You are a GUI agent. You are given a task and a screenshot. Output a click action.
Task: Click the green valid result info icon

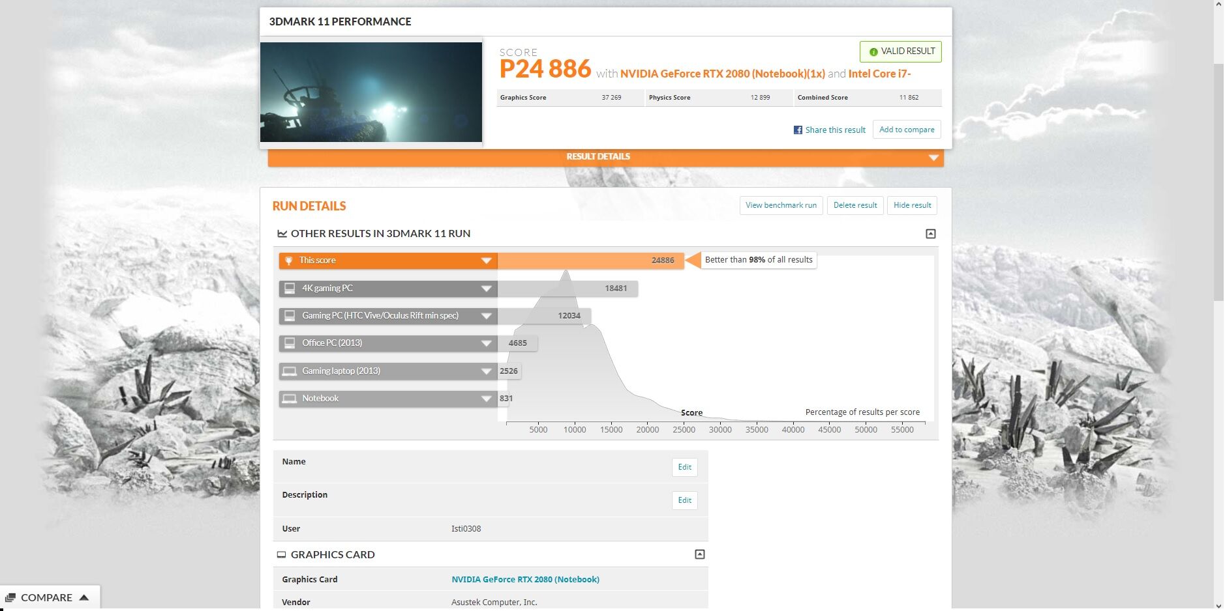click(873, 52)
